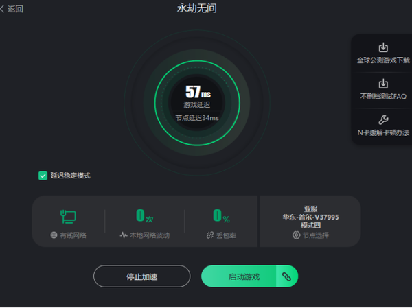Viewport: 412px width, 308px height.
Task: Click the 延迟稳定模式 label text
Action: (x=71, y=176)
